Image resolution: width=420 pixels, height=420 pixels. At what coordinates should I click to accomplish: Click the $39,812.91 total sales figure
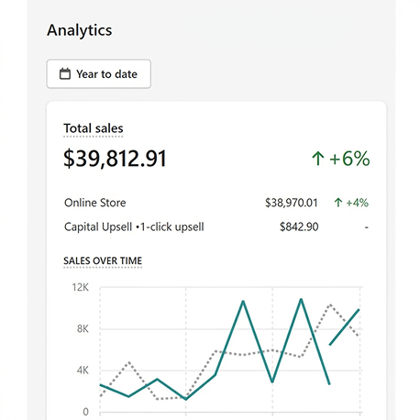pyautogui.click(x=115, y=159)
